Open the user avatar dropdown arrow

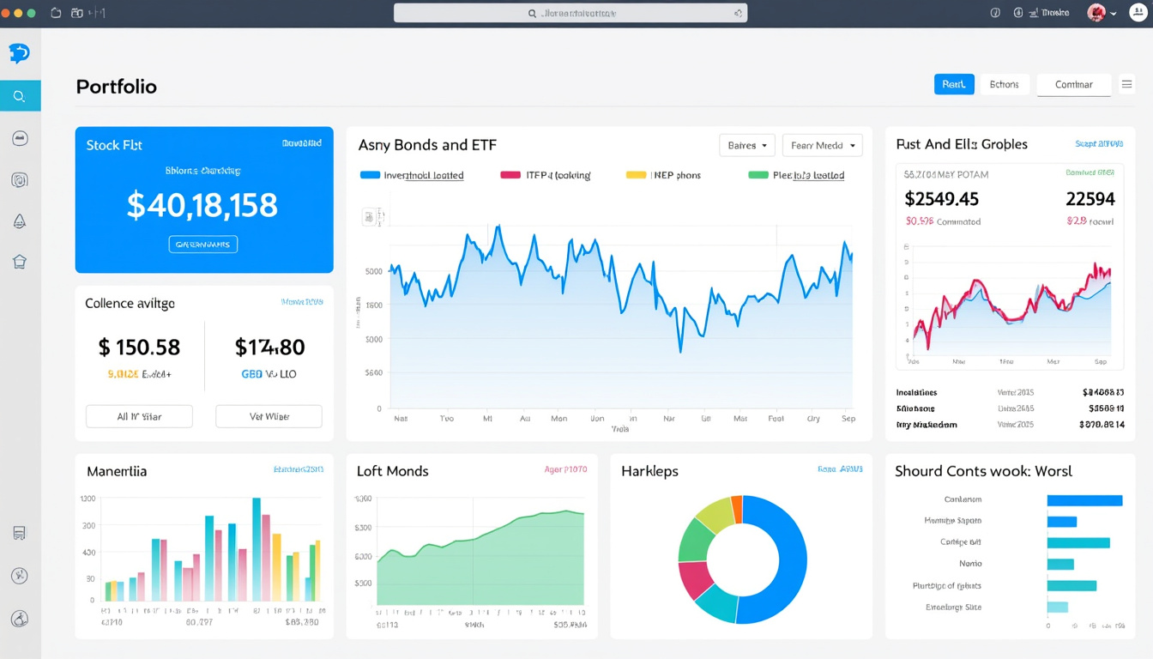pyautogui.click(x=1114, y=13)
